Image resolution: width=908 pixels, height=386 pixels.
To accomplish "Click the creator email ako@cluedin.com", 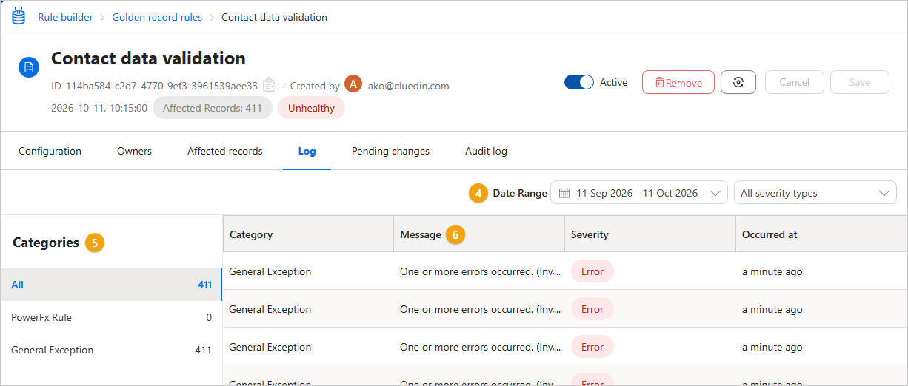I will pos(409,86).
